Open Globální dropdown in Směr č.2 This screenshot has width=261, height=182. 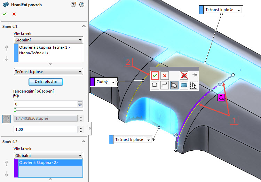[x=48, y=156]
